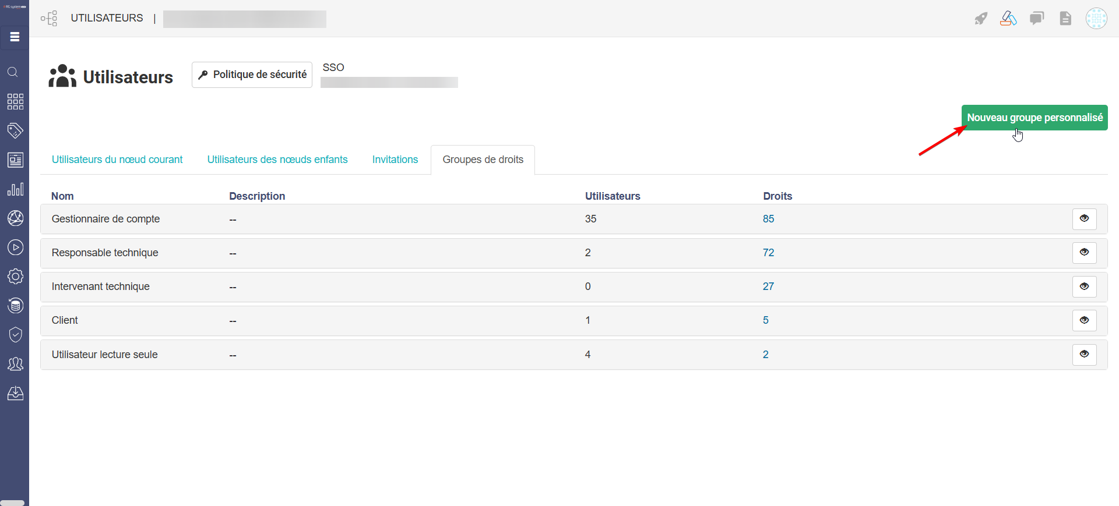Open the chat messages icon in header

(x=1037, y=19)
